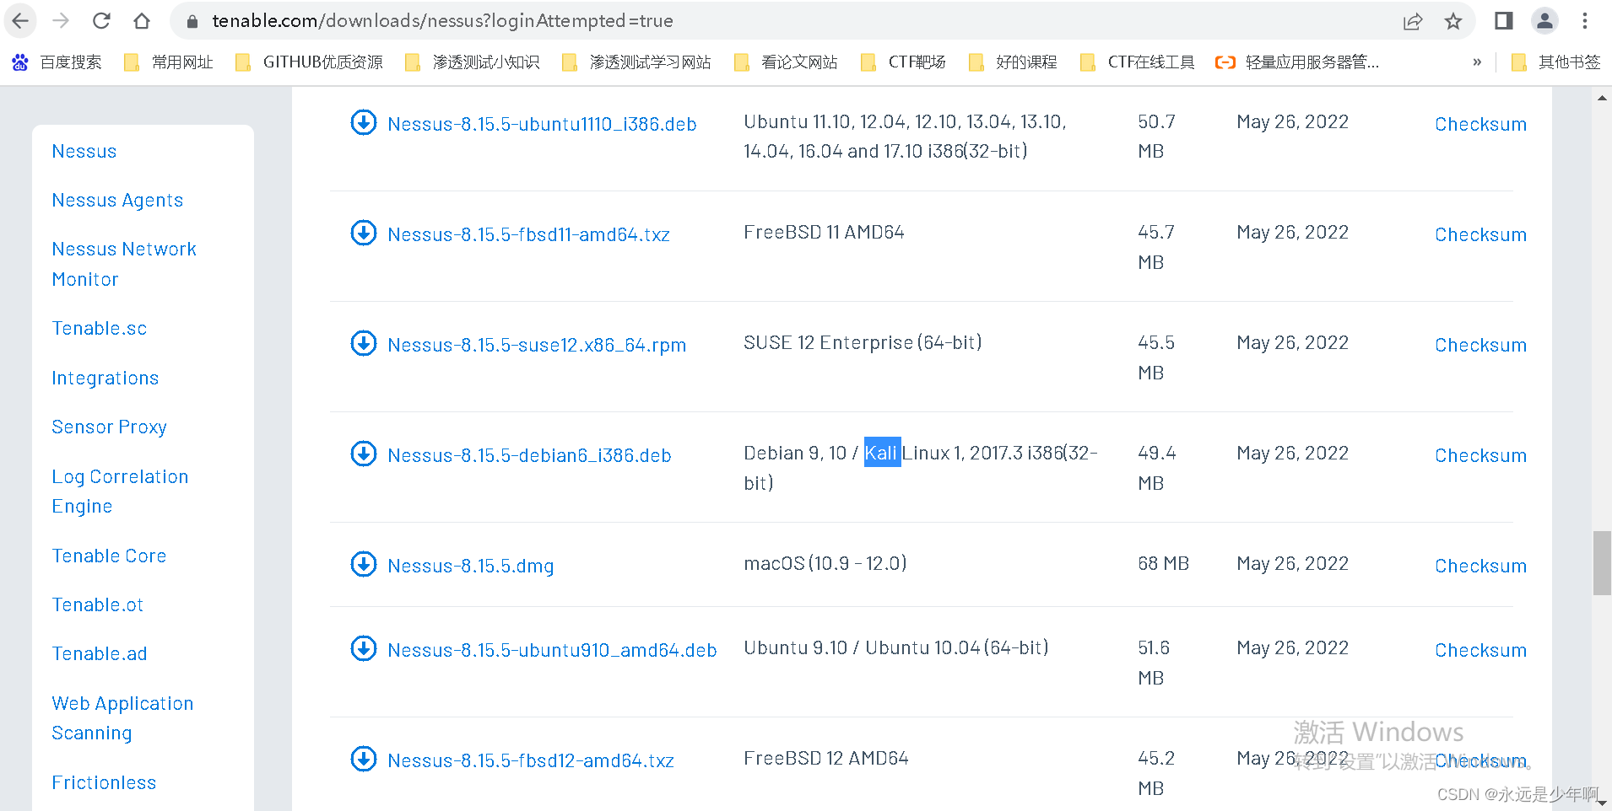Open the user profile avatar icon

point(1544,21)
